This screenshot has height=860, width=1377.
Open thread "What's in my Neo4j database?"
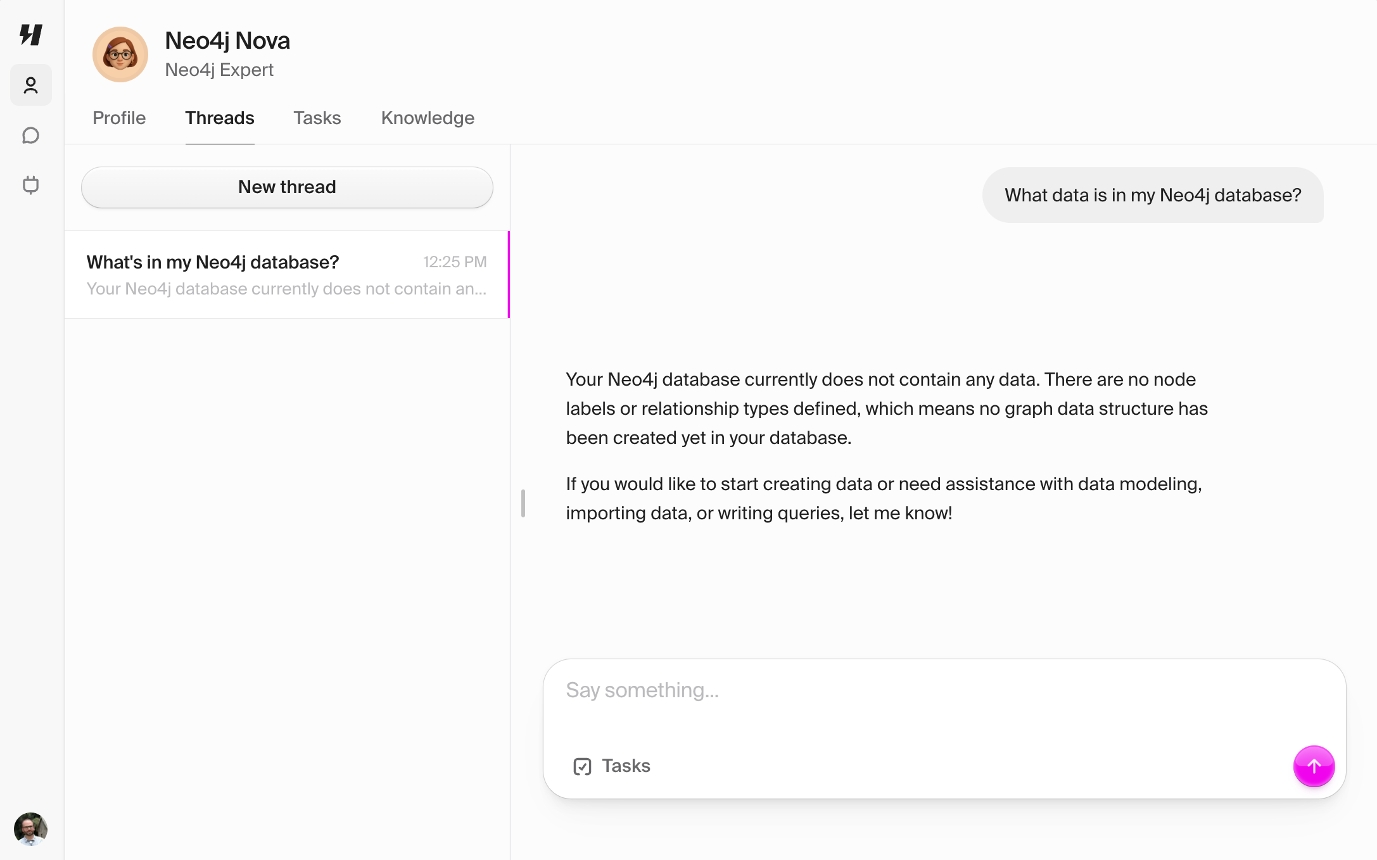tap(287, 275)
